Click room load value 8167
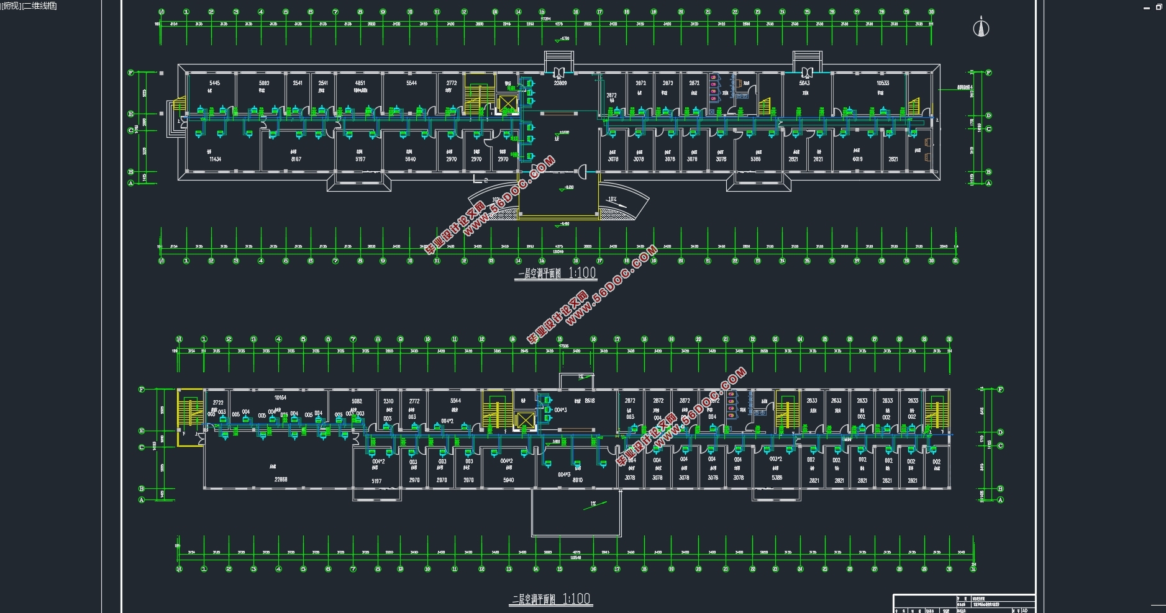This screenshot has height=613, width=1166. click(296, 159)
